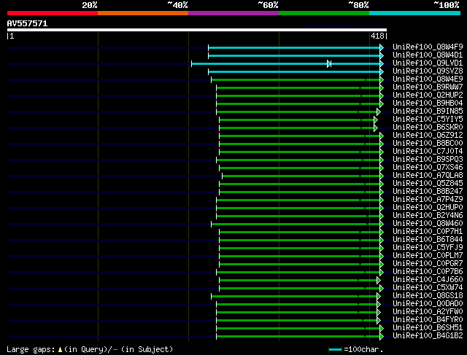Click the UniRef100_B9HB04 label
467x355 pixels.
click(x=428, y=104)
